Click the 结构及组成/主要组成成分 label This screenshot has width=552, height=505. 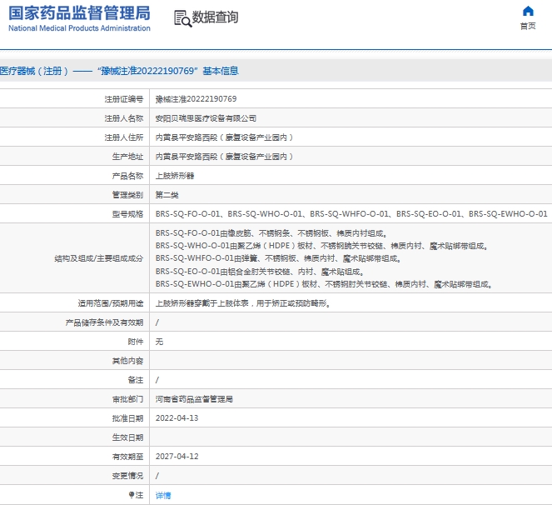pos(99,258)
